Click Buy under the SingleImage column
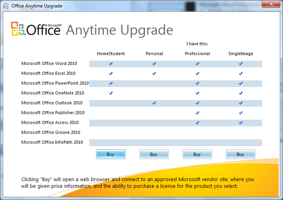This screenshot has width=283, height=200. (240, 154)
